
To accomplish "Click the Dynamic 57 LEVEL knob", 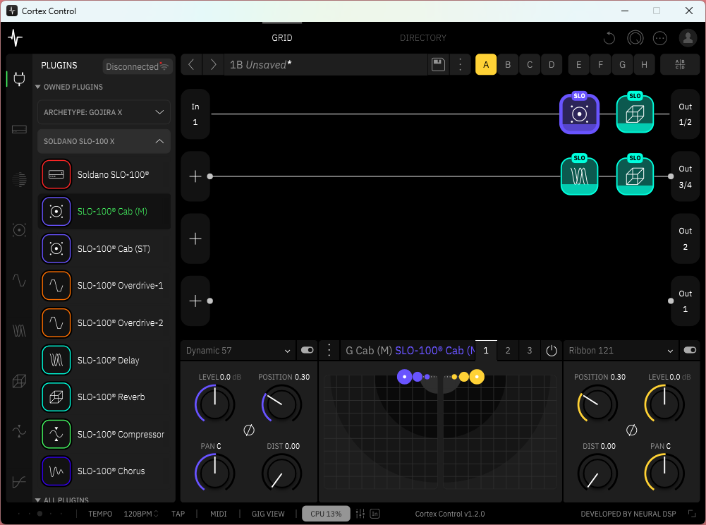I will click(x=215, y=404).
